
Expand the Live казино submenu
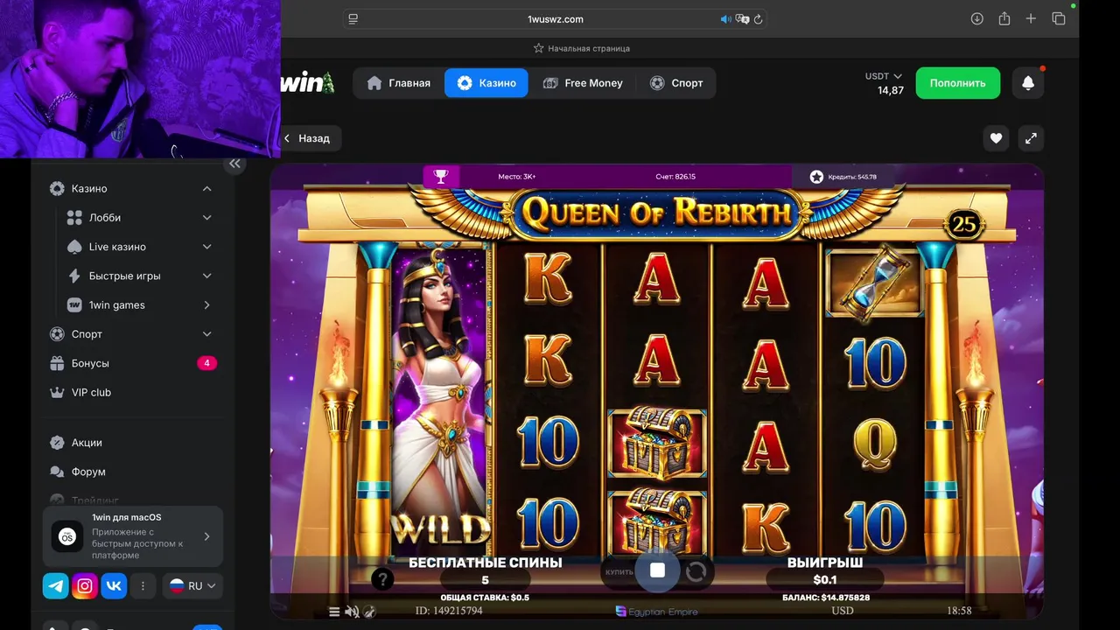point(206,247)
